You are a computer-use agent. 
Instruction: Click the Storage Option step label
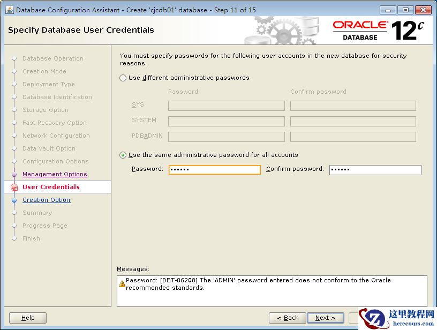tap(46, 110)
